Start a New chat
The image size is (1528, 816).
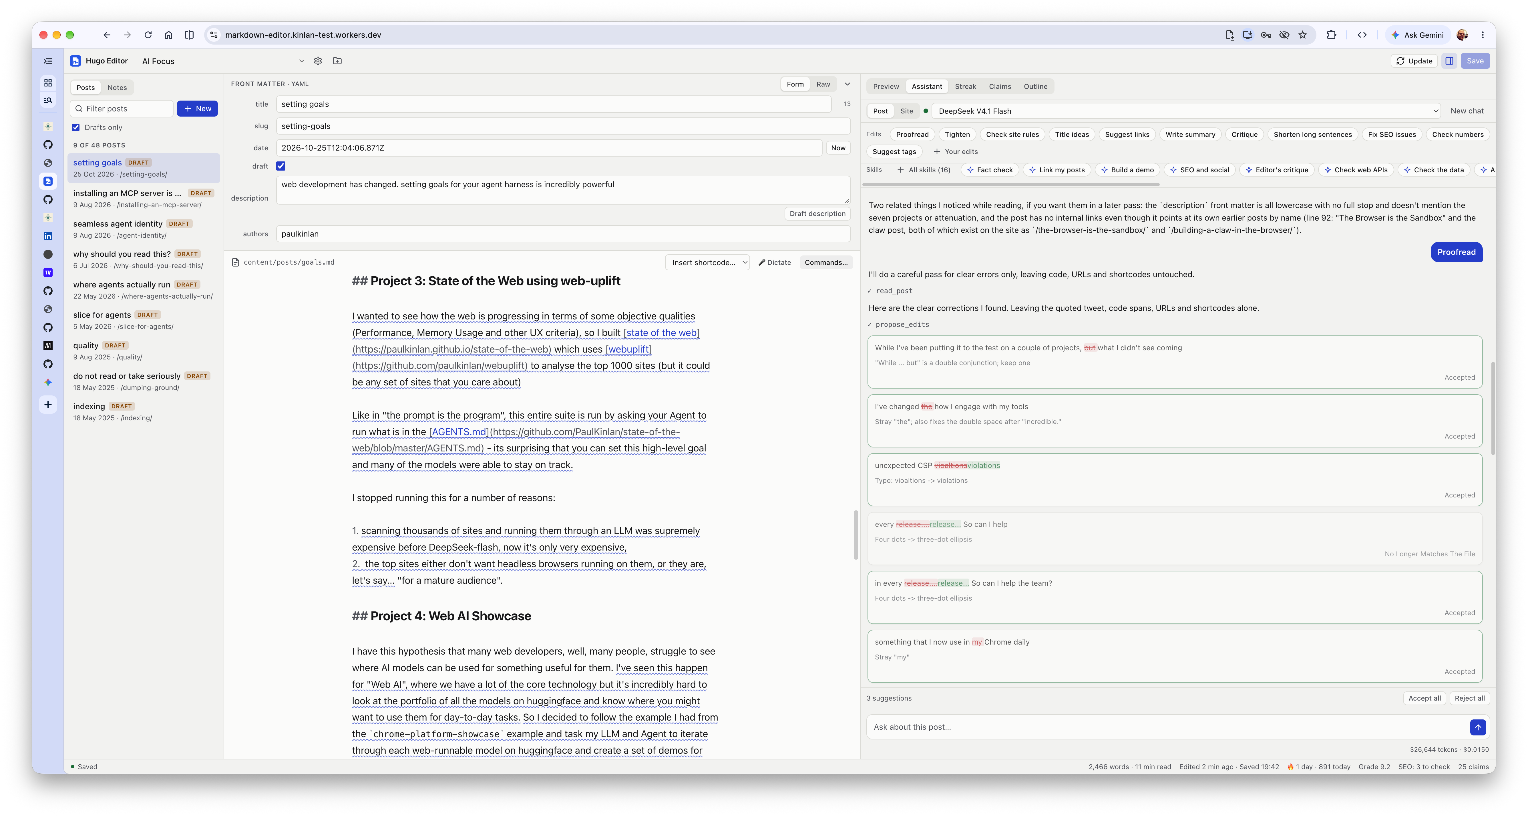pos(1466,111)
